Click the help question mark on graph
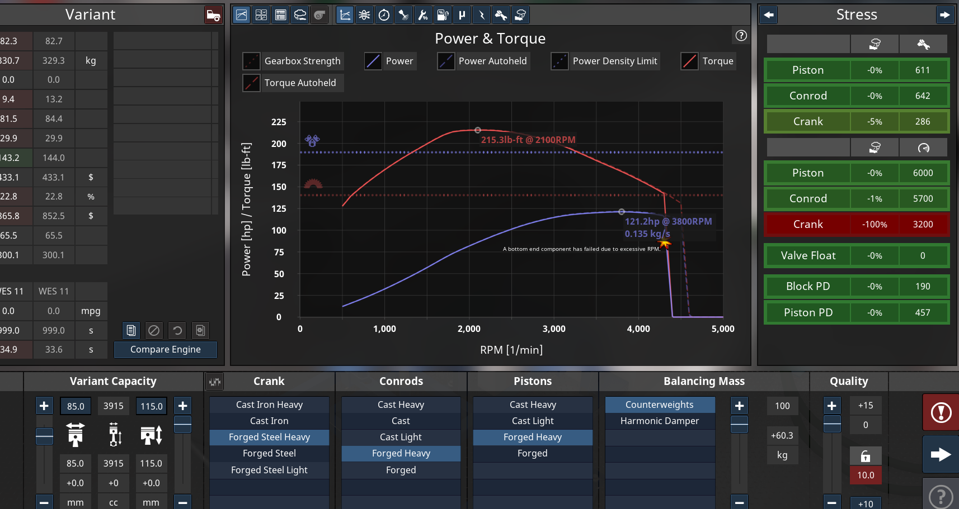The height and width of the screenshot is (509, 959). [x=741, y=36]
